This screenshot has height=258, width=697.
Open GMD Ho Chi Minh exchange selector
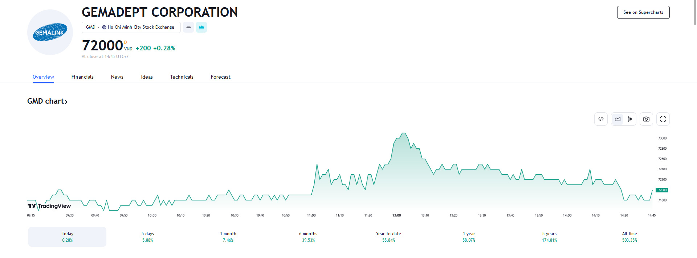point(131,27)
